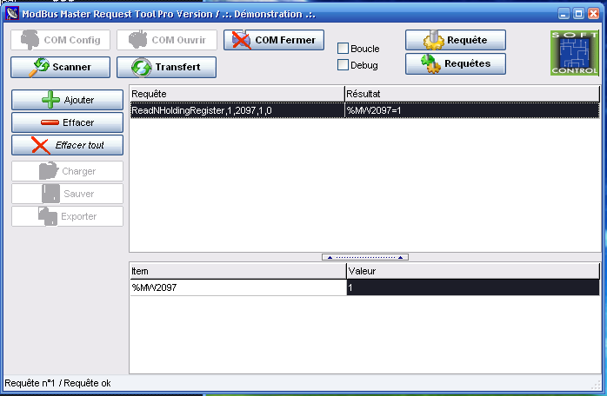Start Transfert with the green arrows

[166, 67]
